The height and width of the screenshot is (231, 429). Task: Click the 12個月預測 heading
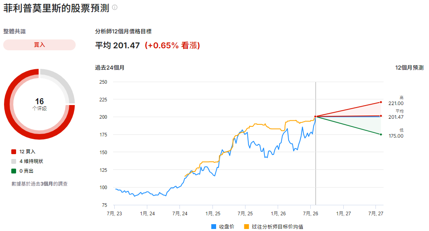click(409, 68)
